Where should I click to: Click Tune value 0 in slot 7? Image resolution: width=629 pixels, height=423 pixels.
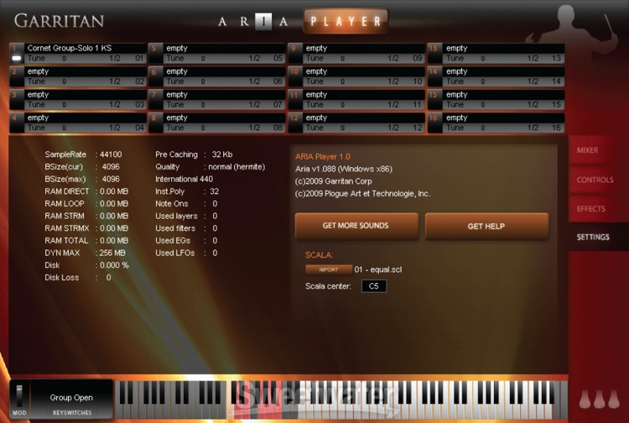203,105
